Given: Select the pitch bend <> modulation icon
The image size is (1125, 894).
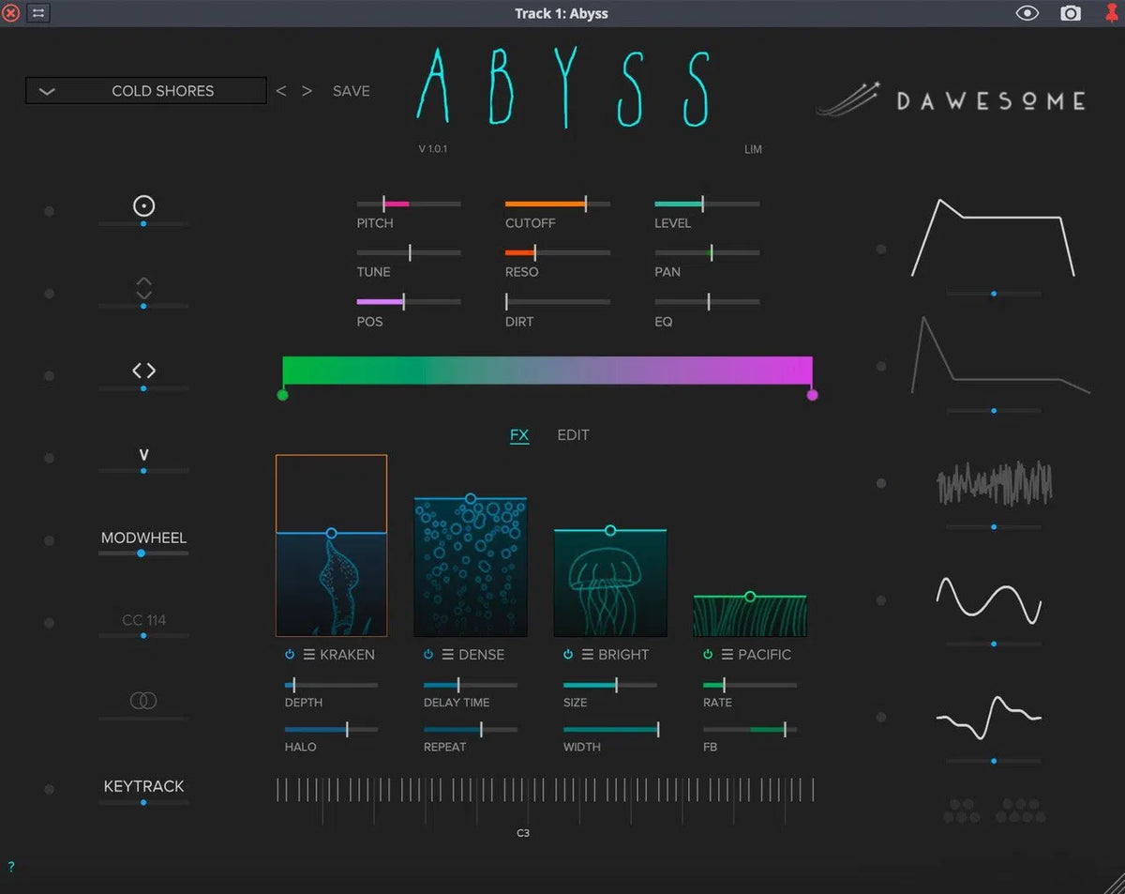Looking at the screenshot, I should (x=143, y=370).
